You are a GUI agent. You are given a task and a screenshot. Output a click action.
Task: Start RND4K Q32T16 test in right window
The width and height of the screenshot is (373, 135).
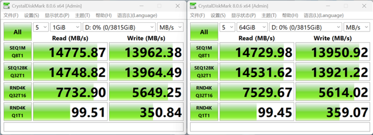coord(204,91)
